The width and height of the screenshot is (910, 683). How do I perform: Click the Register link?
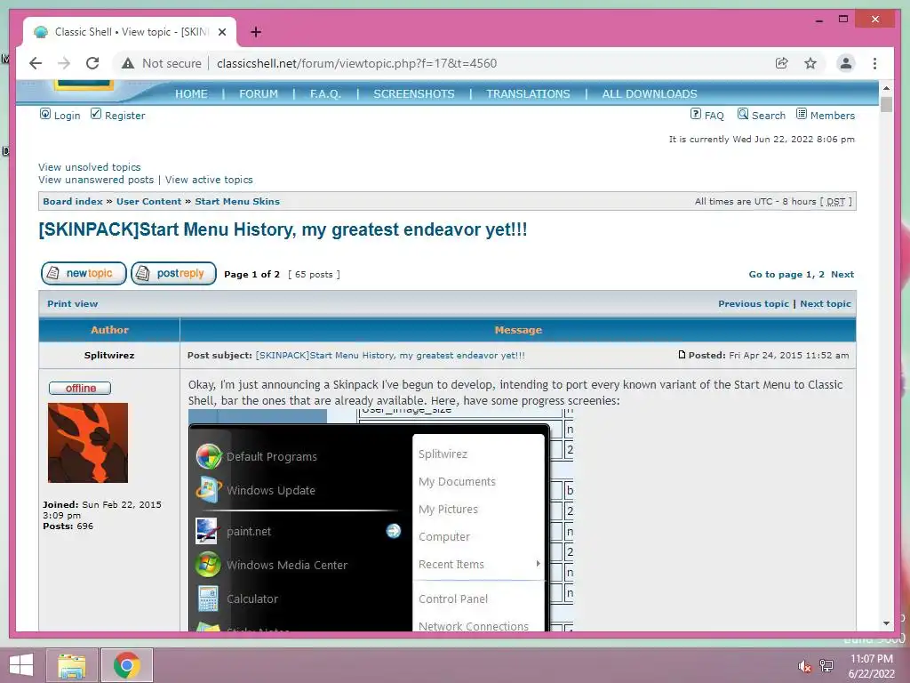coord(124,116)
